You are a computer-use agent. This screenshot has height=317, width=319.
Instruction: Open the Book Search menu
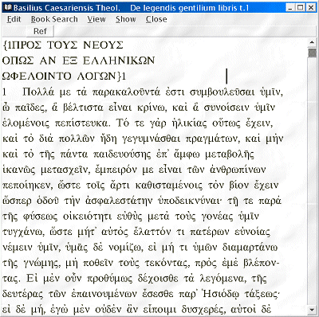coord(54,19)
